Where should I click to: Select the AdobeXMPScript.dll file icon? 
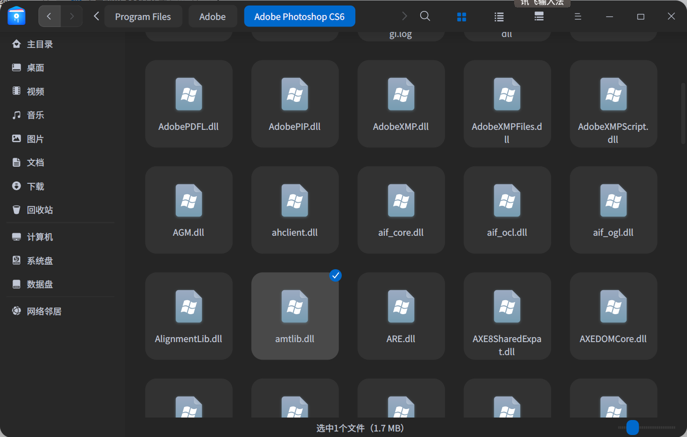click(x=614, y=94)
